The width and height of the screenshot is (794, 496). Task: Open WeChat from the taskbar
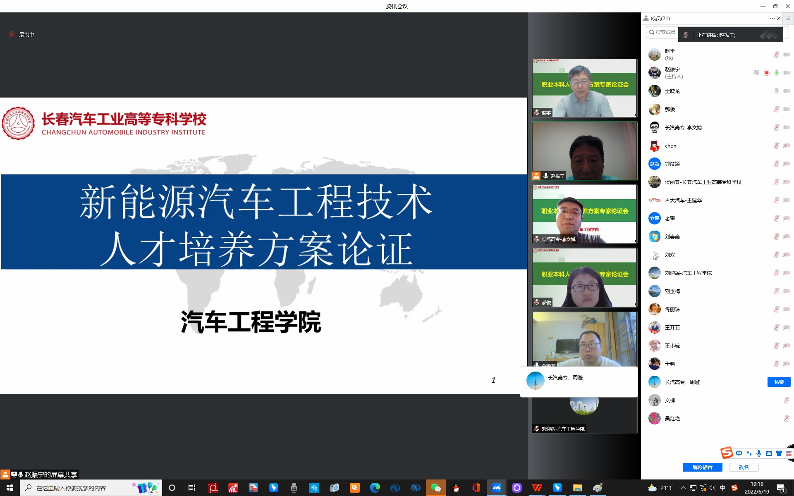[435, 488]
